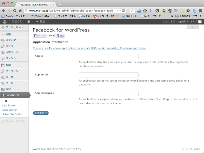Click the wpadmin avatar icon
The image size is (204, 153).
pyautogui.click(x=200, y=22)
